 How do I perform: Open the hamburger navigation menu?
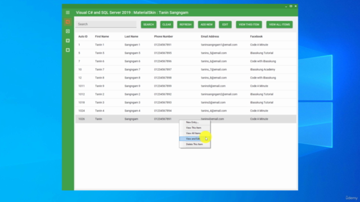point(67,12)
